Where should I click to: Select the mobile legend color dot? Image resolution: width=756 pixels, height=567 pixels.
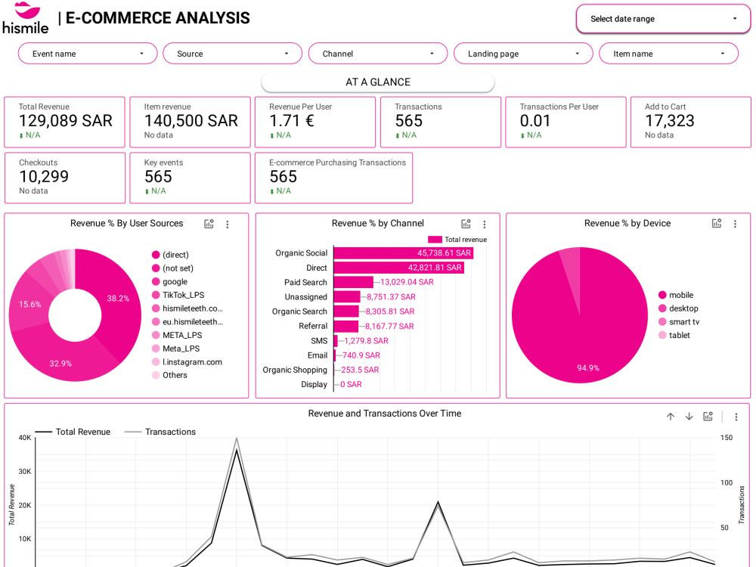pyautogui.click(x=662, y=295)
